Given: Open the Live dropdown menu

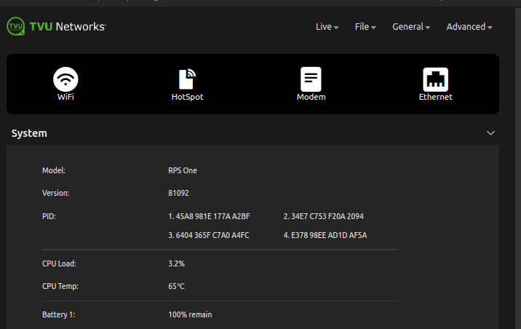Looking at the screenshot, I should (x=327, y=27).
